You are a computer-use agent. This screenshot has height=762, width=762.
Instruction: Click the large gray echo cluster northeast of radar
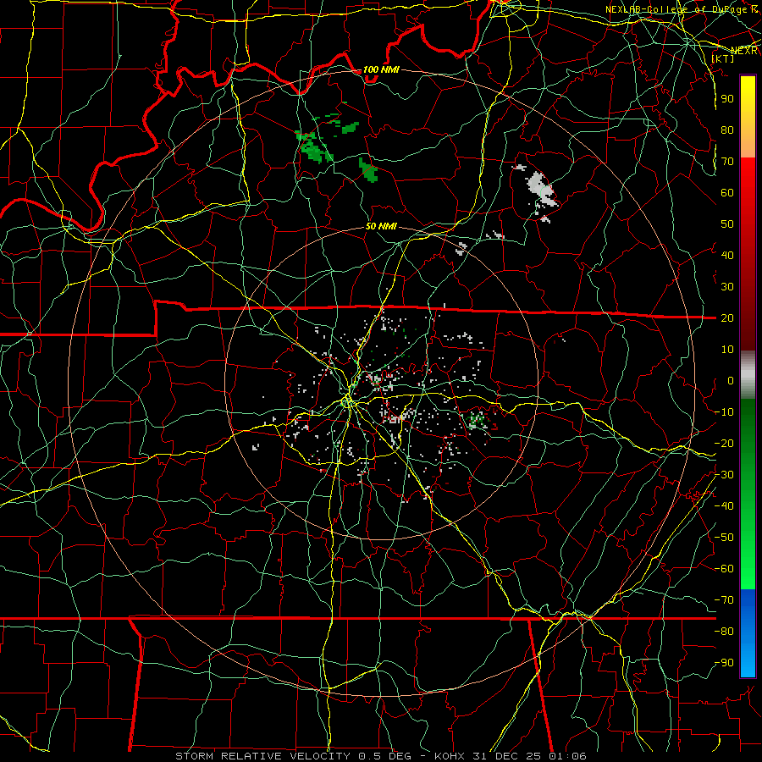[x=540, y=189]
